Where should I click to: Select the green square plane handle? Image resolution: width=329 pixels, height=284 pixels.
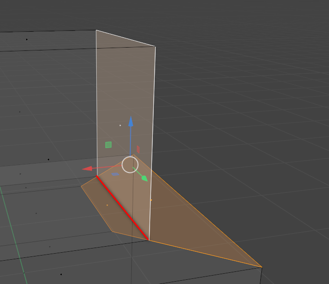(108, 145)
